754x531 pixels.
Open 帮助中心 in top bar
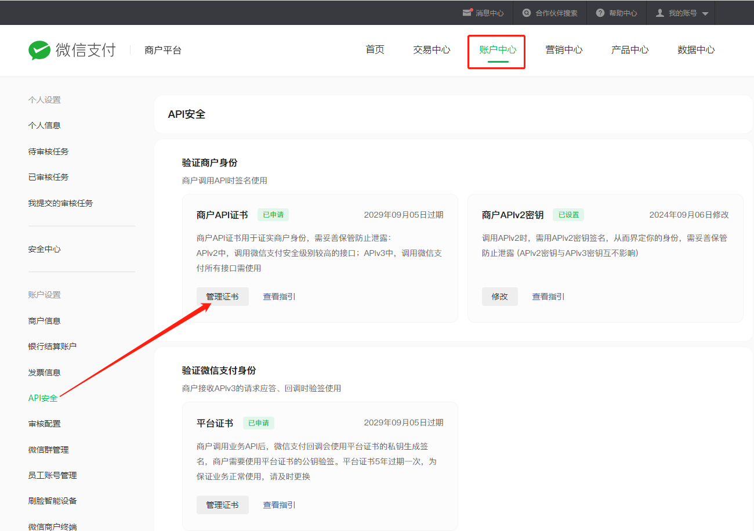623,13
